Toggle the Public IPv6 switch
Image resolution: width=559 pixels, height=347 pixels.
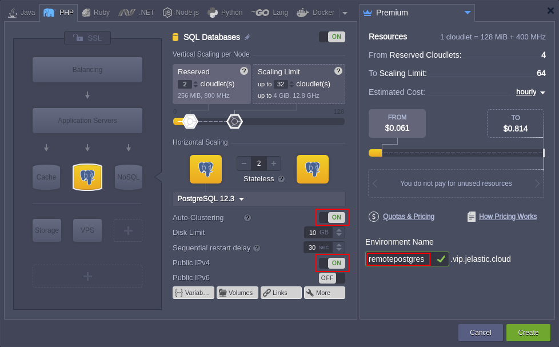[x=332, y=278]
